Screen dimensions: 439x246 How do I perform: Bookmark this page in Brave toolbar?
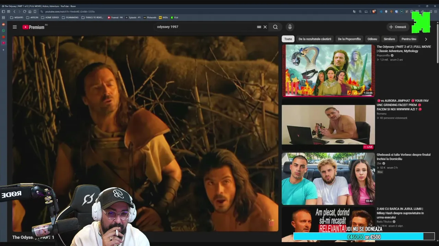pos(35,12)
